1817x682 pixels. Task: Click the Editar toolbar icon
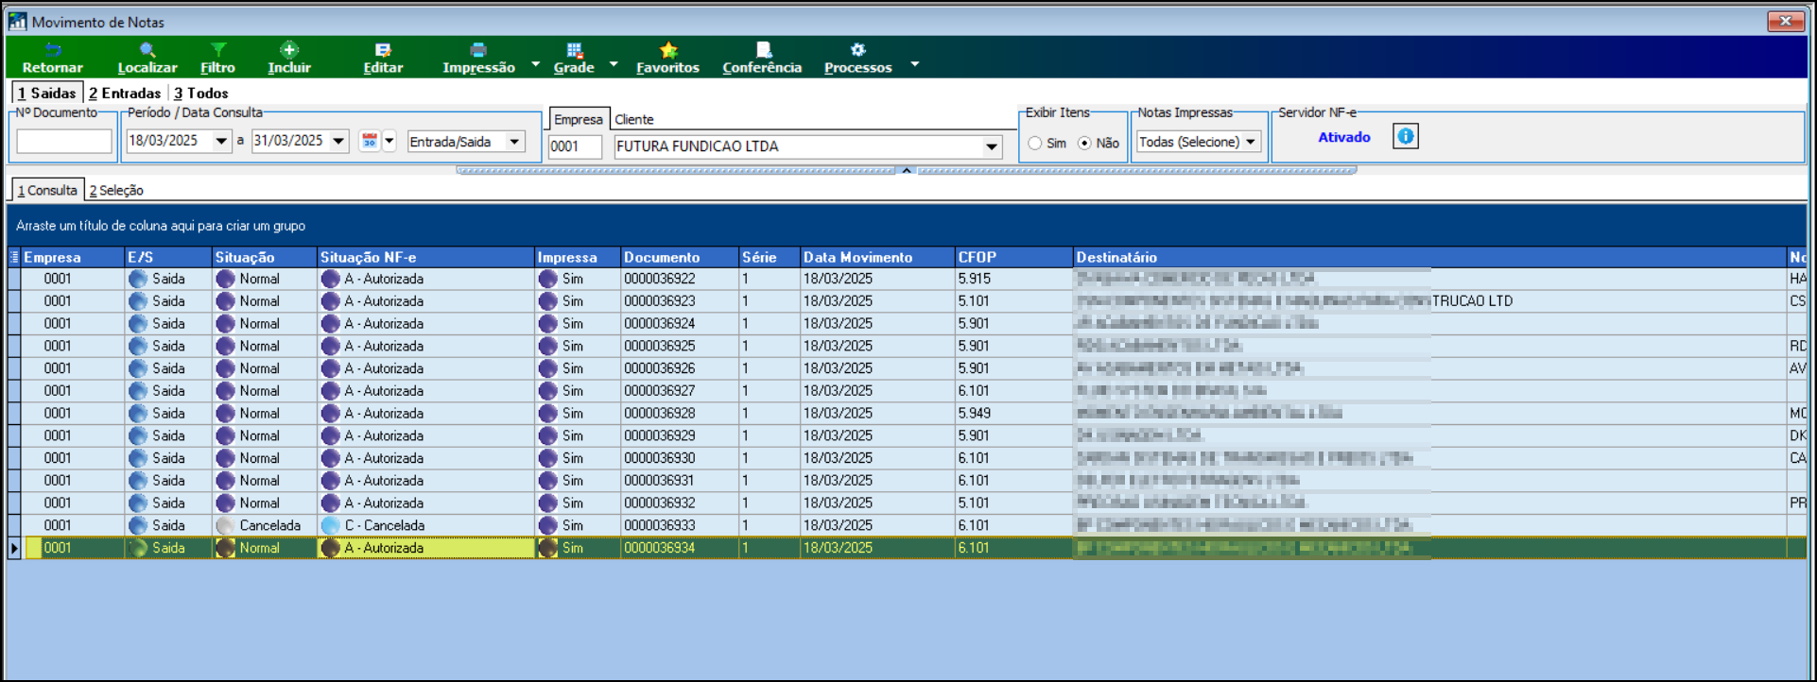coord(383,50)
